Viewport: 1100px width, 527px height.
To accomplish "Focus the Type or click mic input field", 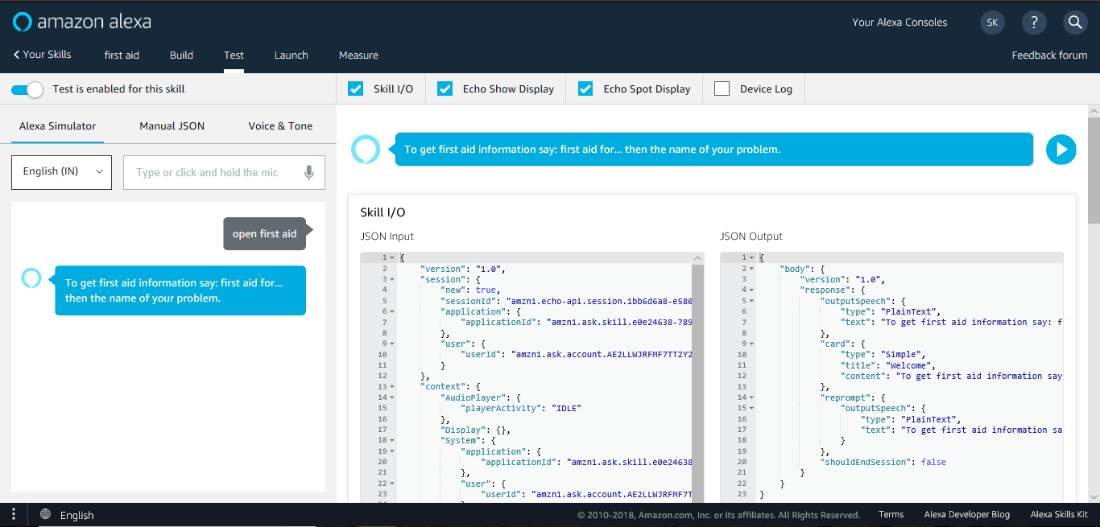I will pos(224,172).
